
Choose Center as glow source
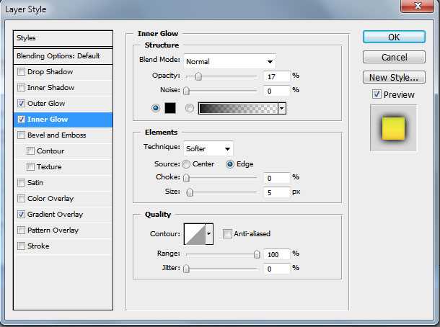[x=186, y=164]
